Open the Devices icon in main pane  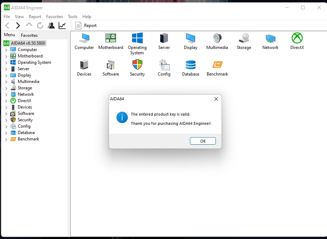point(84,65)
